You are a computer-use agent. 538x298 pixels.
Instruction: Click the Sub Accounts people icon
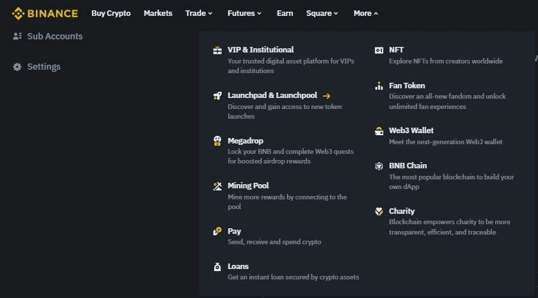pos(17,36)
